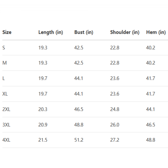Click the 20.9 length value for 3XL
This screenshot has height=168, width=168.
[x=43, y=125]
